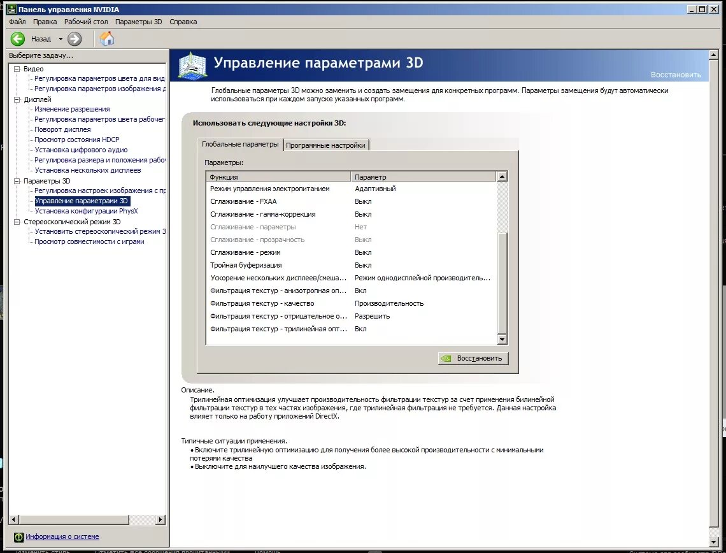The width and height of the screenshot is (726, 553).
Task: Click Разрешить value for negative LOD
Action: [373, 317]
